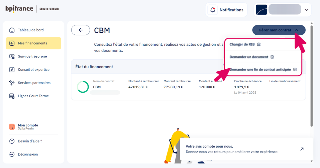The width and height of the screenshot is (320, 168).
Task: Go back using the arrow button
Action: click(x=80, y=30)
